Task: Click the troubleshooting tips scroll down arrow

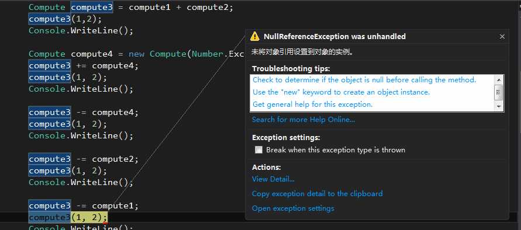Action: click(x=498, y=107)
